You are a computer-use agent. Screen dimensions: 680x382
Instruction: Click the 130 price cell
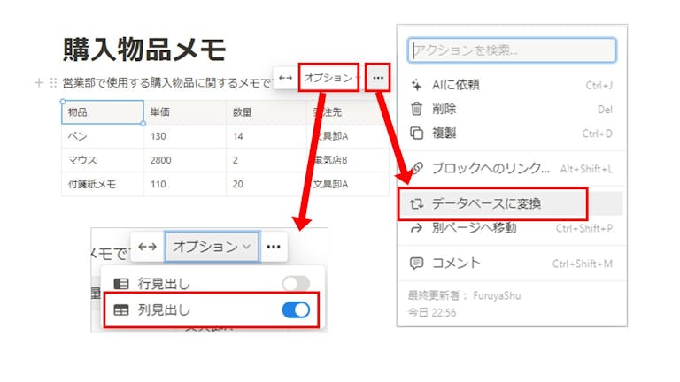click(x=185, y=136)
